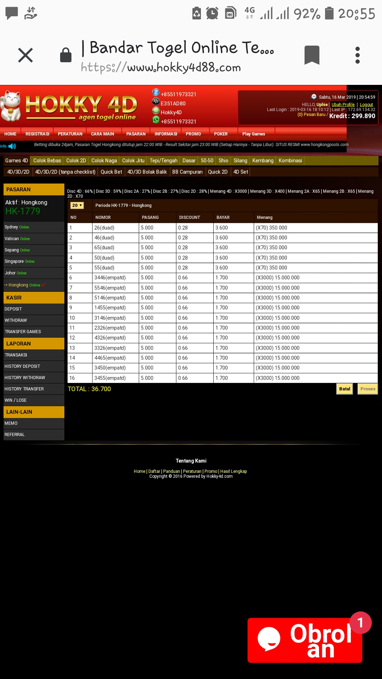This screenshot has width=382, height=679.
Task: Select the Kombinasi tab
Action: coord(290,161)
